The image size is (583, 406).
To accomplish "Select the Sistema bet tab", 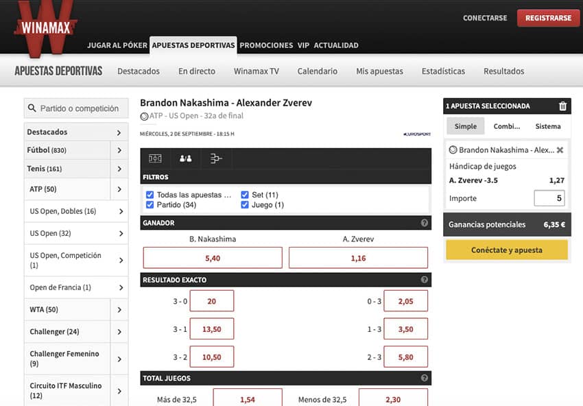I will 548,126.
